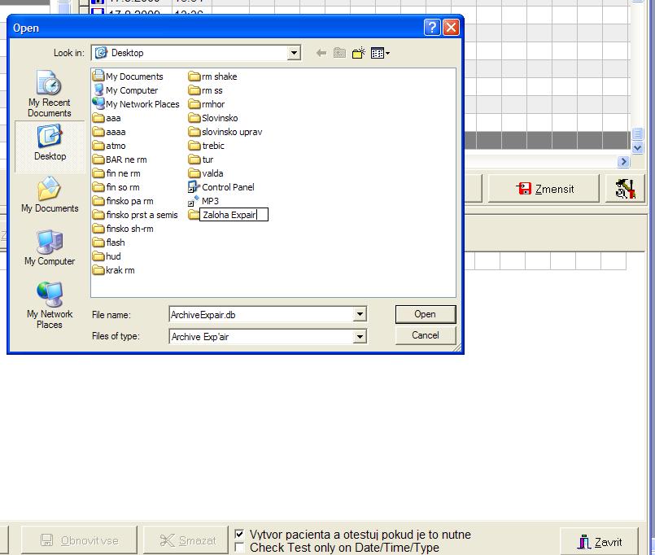Select My Documents in the file list
Image resolution: width=655 pixels, height=555 pixels.
128,76
